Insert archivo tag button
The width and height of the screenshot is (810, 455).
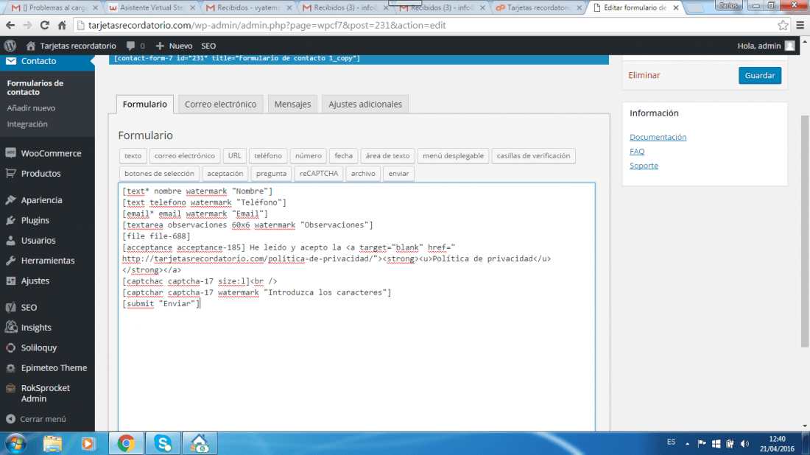coord(363,174)
